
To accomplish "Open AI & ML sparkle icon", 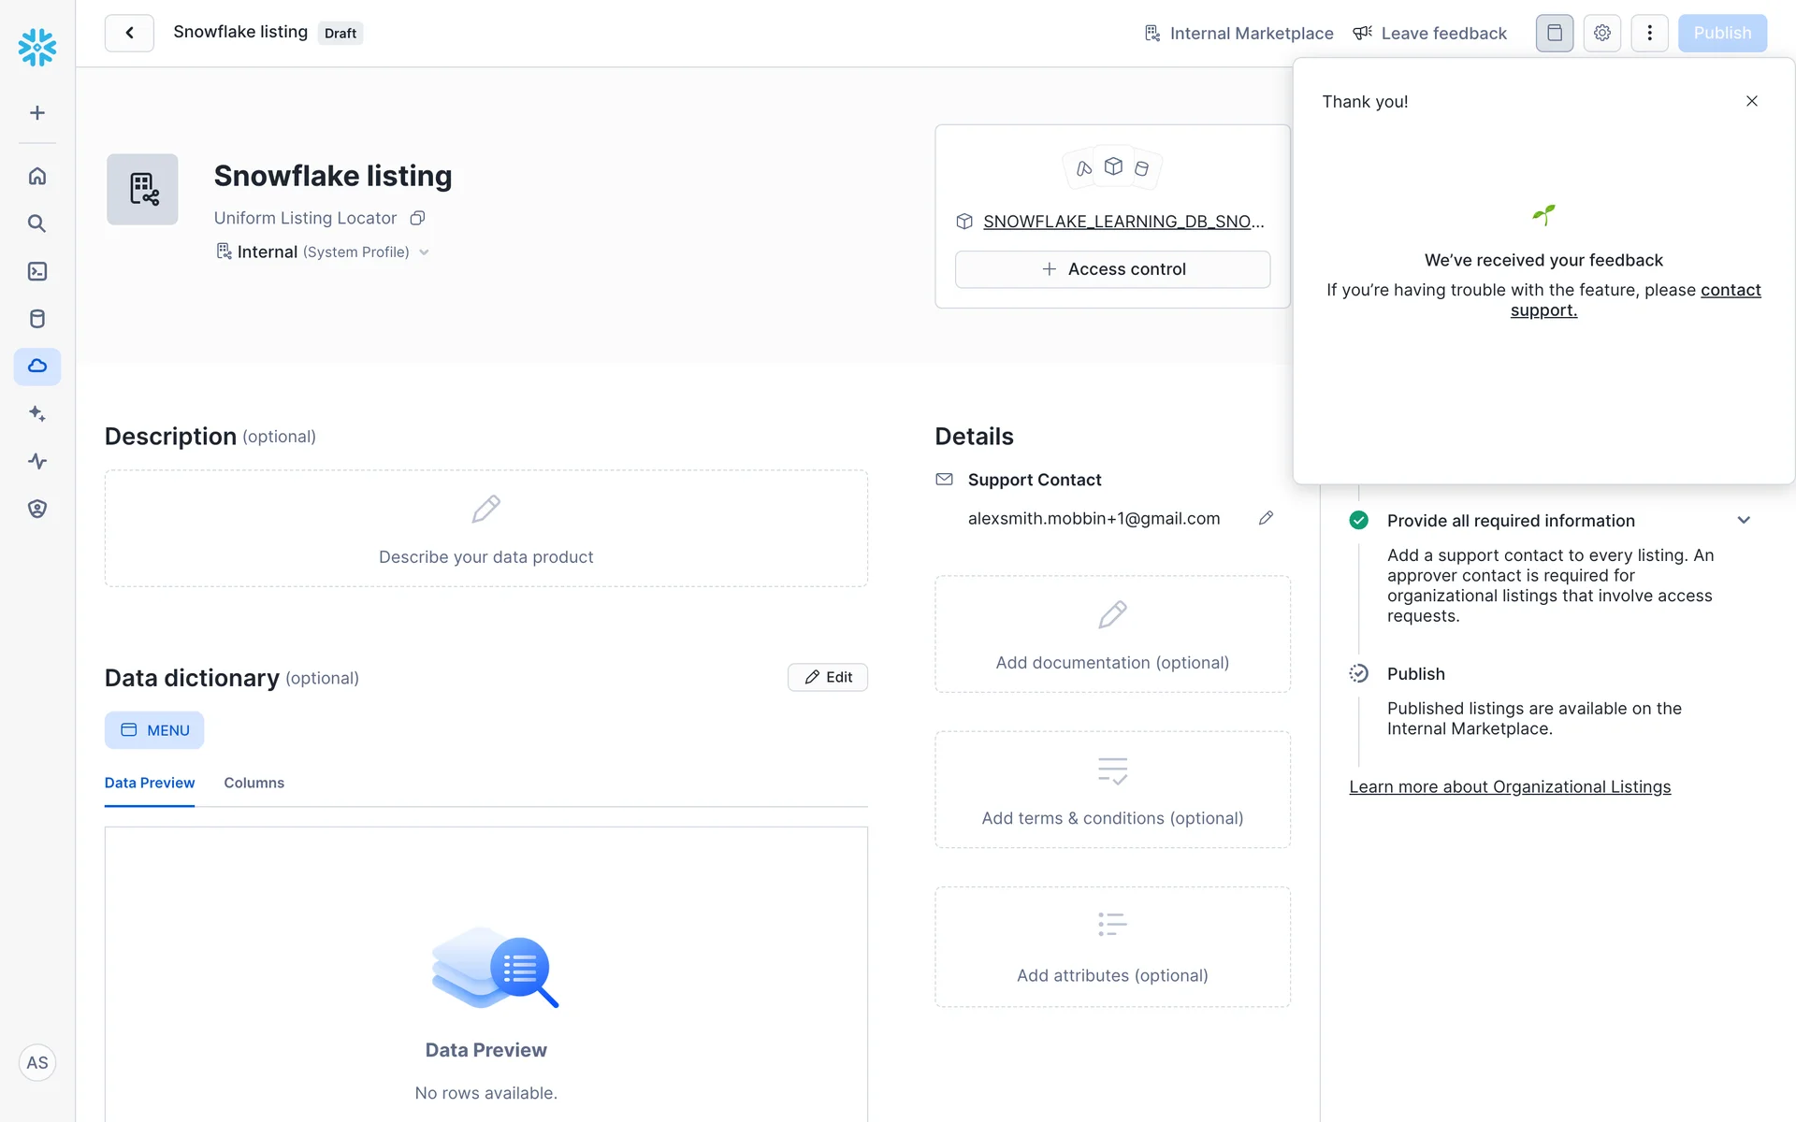I will click(37, 413).
